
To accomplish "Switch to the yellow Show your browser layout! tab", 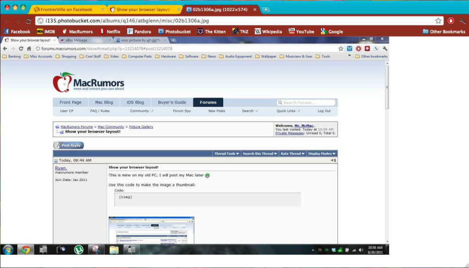I will click(x=144, y=10).
